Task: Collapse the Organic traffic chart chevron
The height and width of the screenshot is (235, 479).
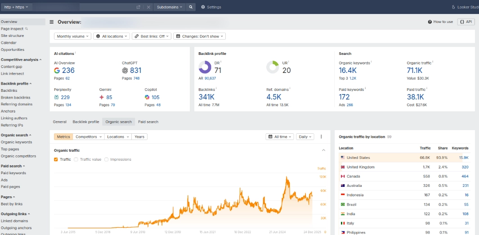Action: coord(323,150)
